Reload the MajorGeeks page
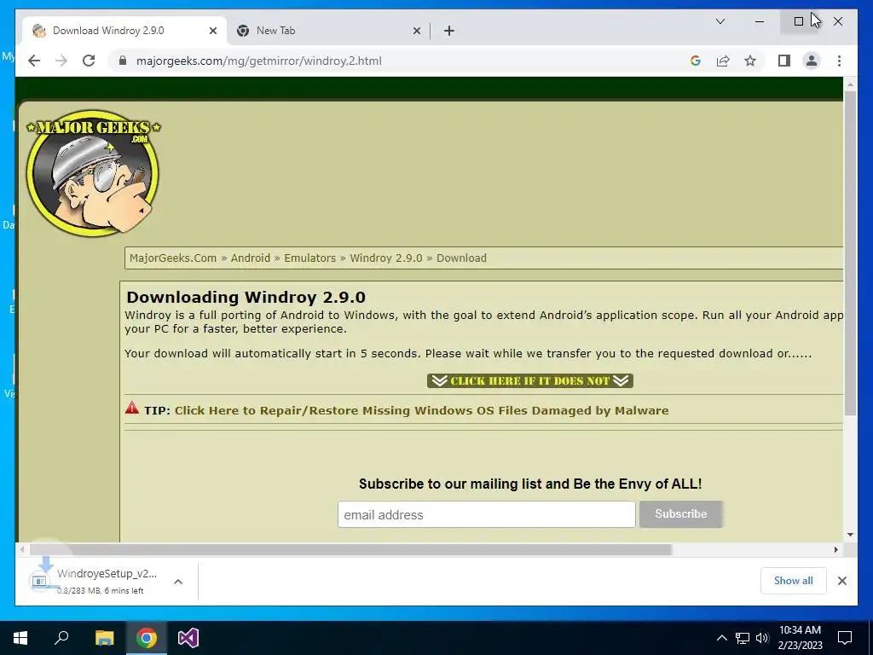This screenshot has height=655, width=873. (x=89, y=61)
